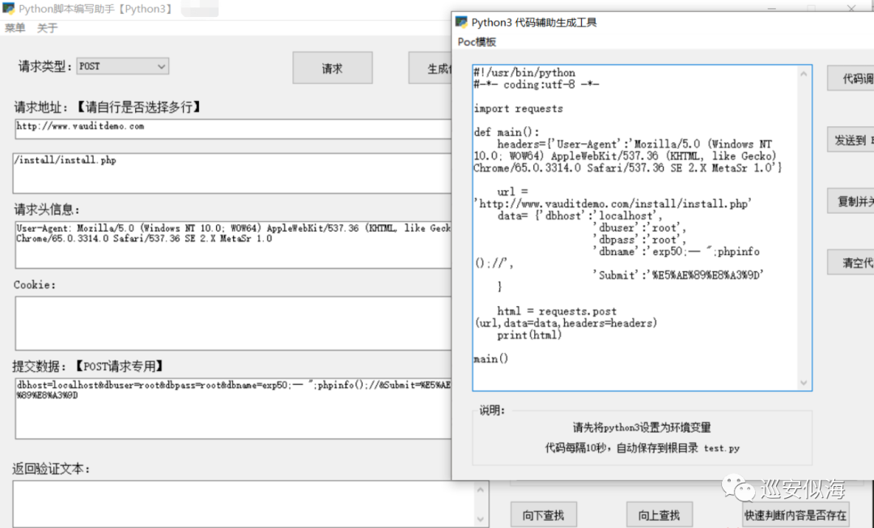Click the 向下查找 button

[x=543, y=515]
